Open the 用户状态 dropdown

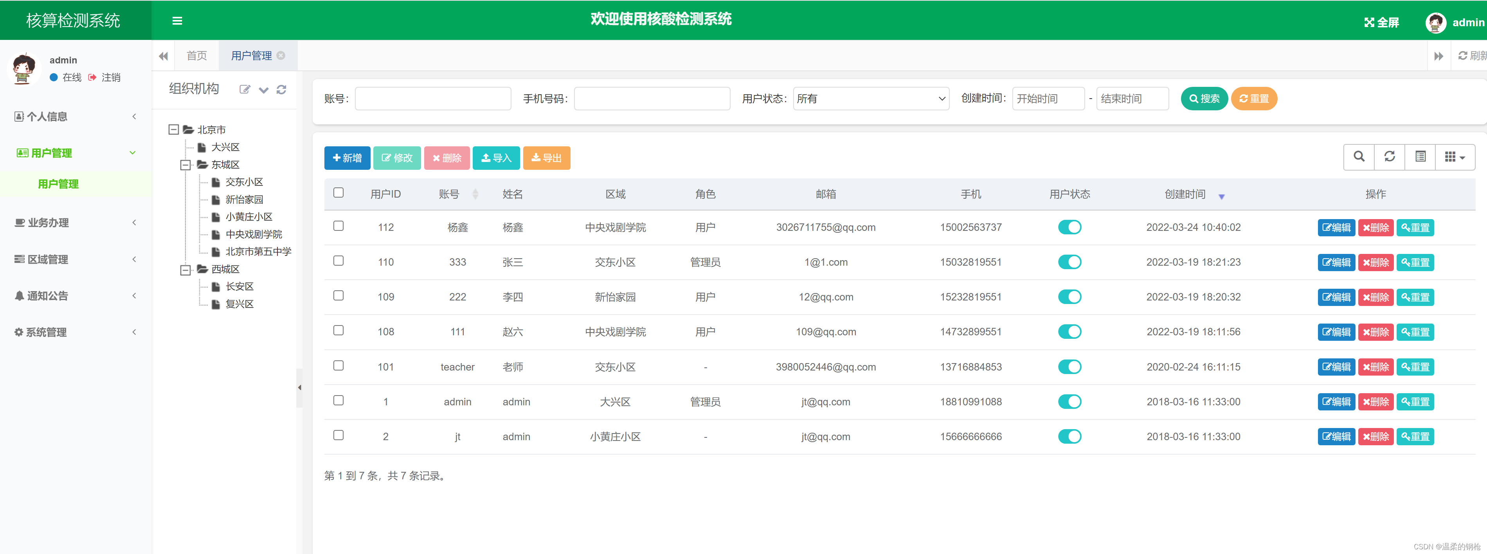coord(871,99)
